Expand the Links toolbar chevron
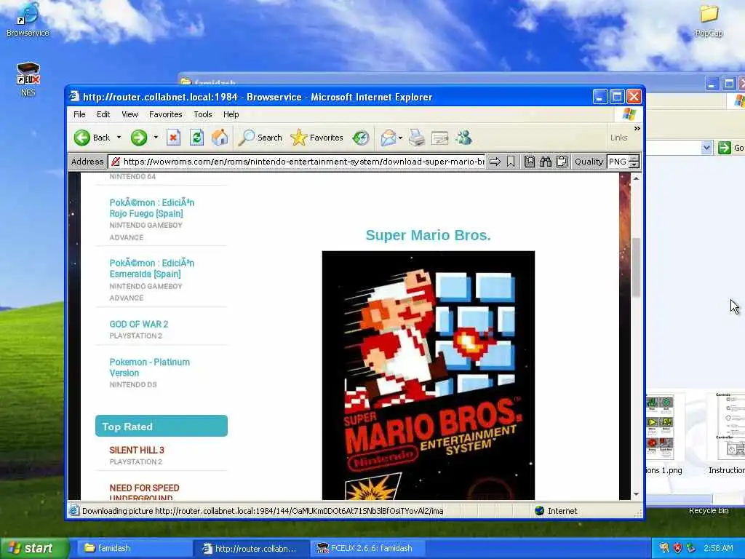745x559 pixels. (637, 128)
